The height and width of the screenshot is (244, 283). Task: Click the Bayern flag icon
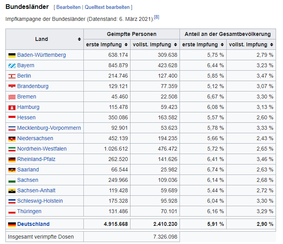(12, 66)
